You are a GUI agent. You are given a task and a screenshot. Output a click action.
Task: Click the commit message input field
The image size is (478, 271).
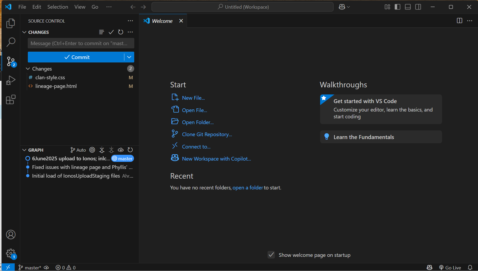click(x=81, y=43)
